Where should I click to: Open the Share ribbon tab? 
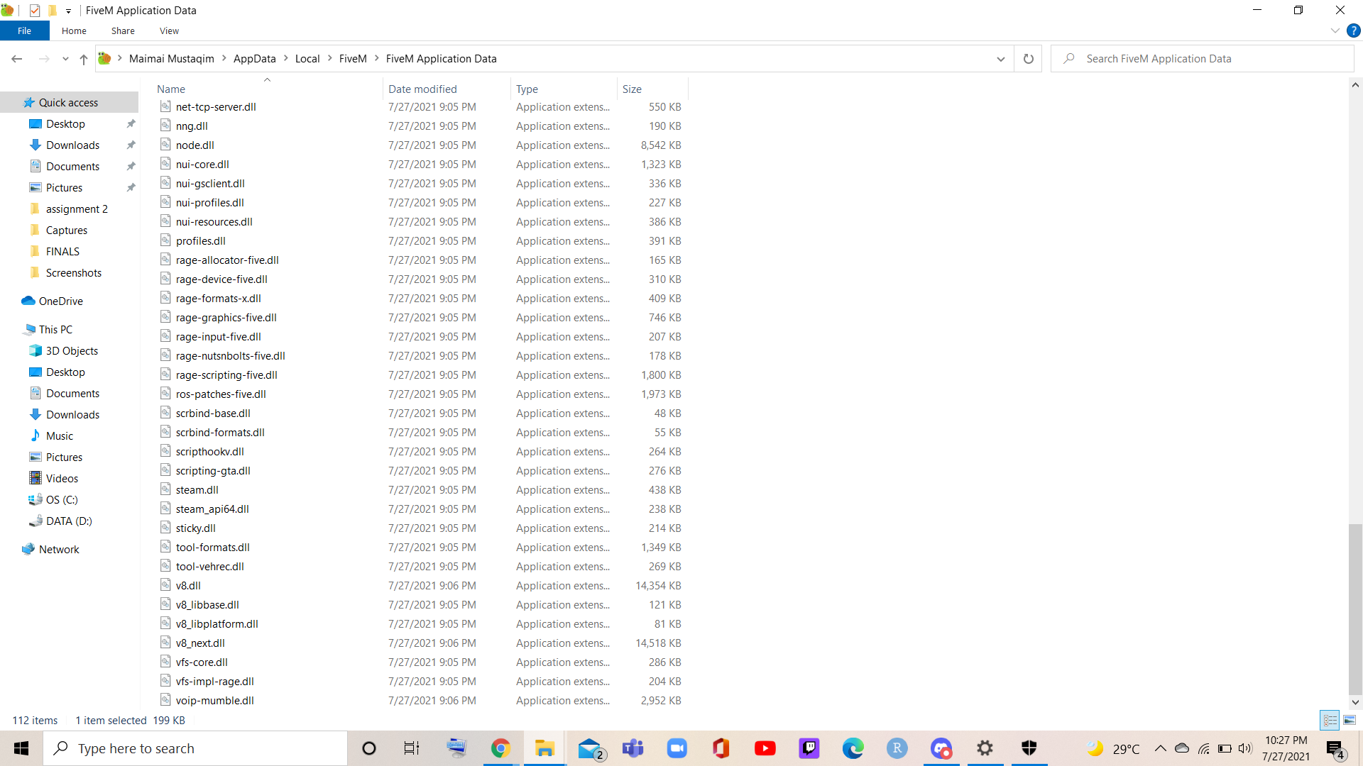(x=123, y=30)
